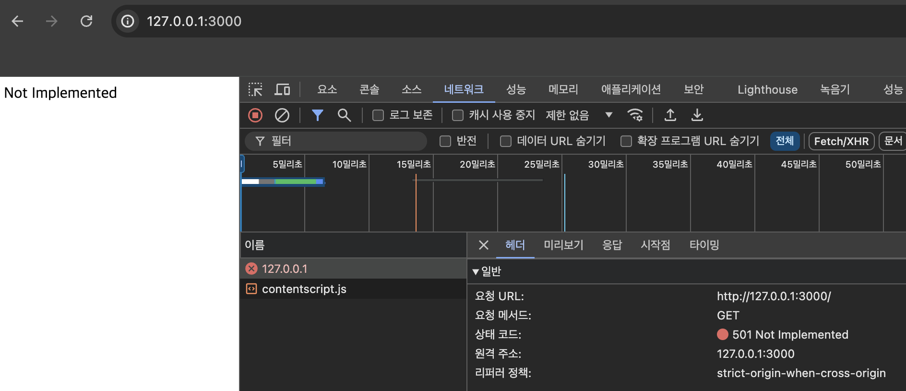Image resolution: width=906 pixels, height=391 pixels.
Task: Import HAR file with upload icon
Action: (670, 115)
